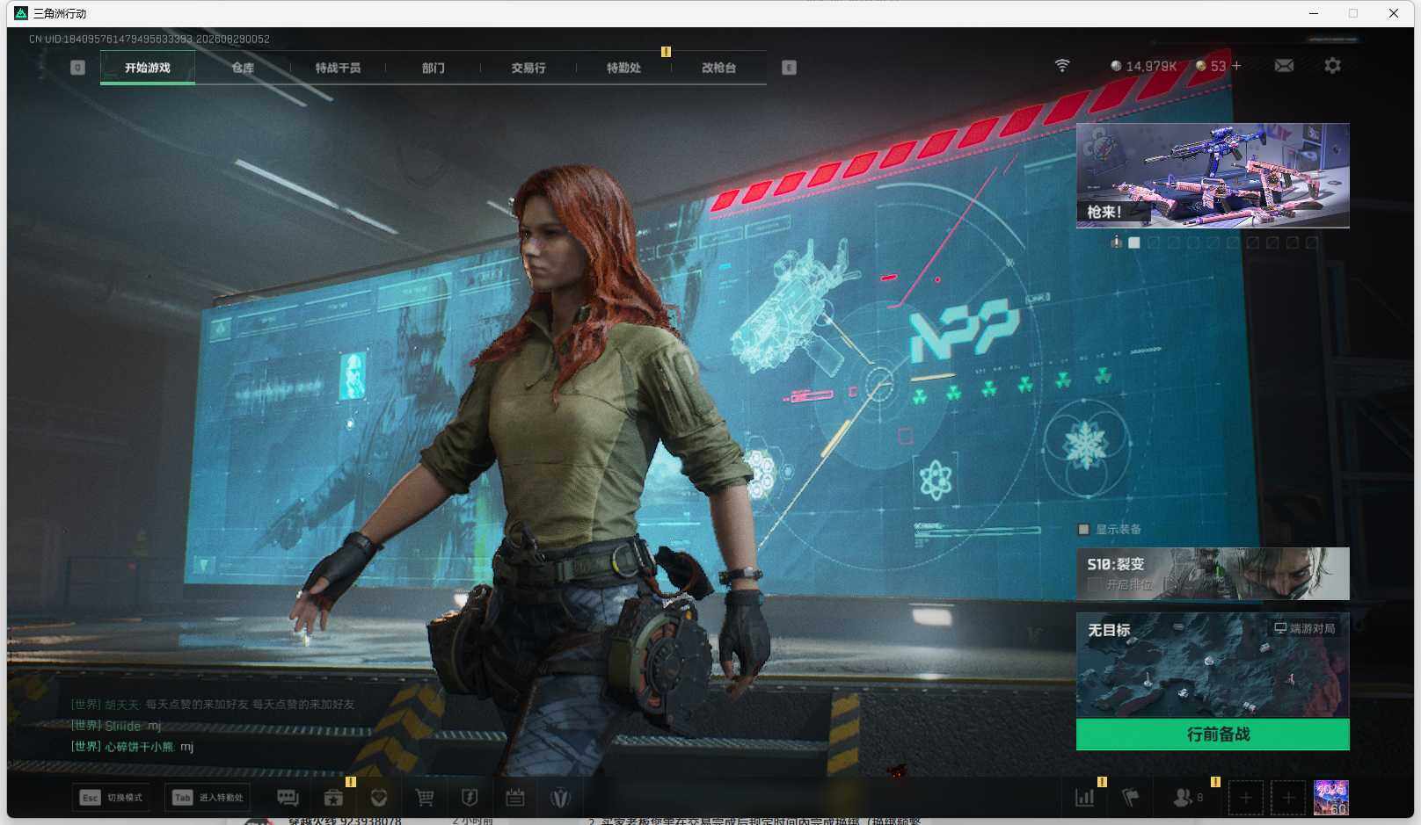Screen dimensions: 1421x825
Task: Open the 无目标 map selection card
Action: tap(1213, 665)
